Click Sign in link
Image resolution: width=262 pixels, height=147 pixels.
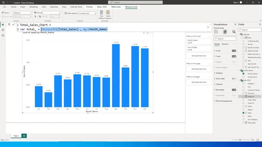(236, 2)
